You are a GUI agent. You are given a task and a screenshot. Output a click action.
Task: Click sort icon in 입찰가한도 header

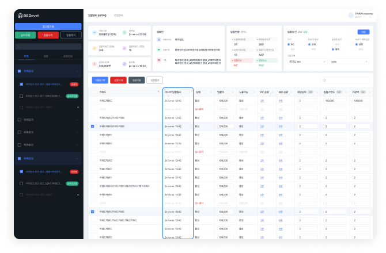pos(346,92)
